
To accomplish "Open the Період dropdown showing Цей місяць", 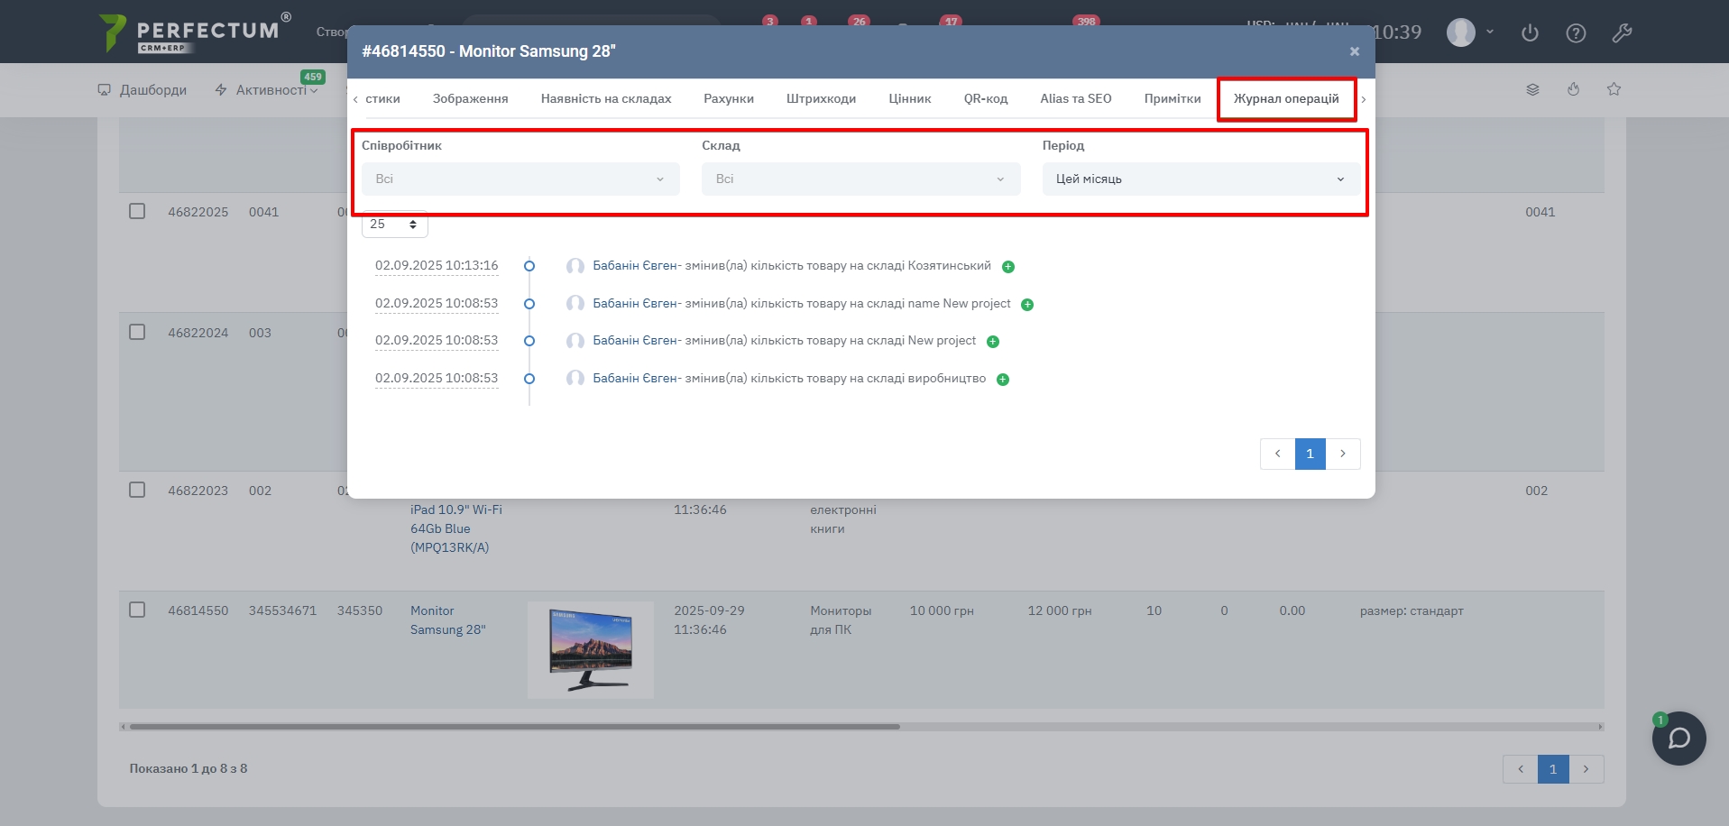I will [1200, 179].
